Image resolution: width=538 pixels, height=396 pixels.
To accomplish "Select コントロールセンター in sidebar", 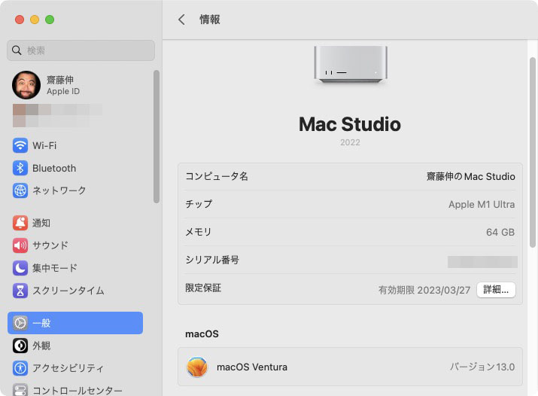I will (x=78, y=391).
